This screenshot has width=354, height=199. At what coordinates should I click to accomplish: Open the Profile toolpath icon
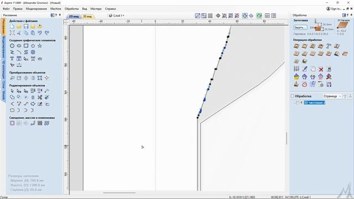pyautogui.click(x=296, y=46)
